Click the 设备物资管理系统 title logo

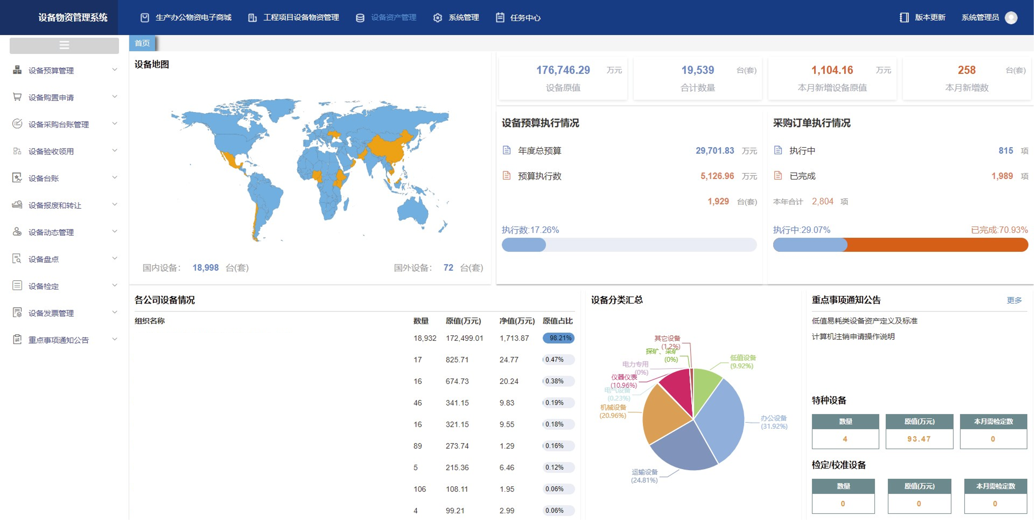[x=73, y=17]
